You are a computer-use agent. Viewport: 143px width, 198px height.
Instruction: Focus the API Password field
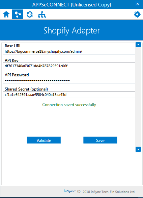coord(69,80)
